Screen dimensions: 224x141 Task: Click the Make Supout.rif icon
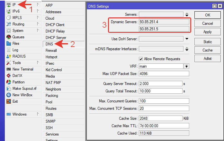(x=9, y=89)
